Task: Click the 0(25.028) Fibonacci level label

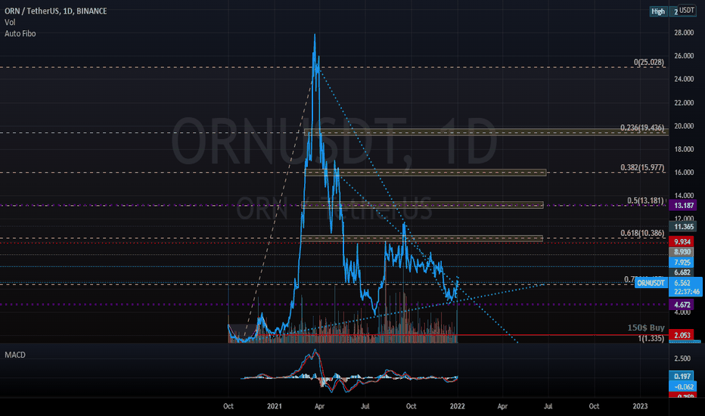Action: tap(649, 62)
